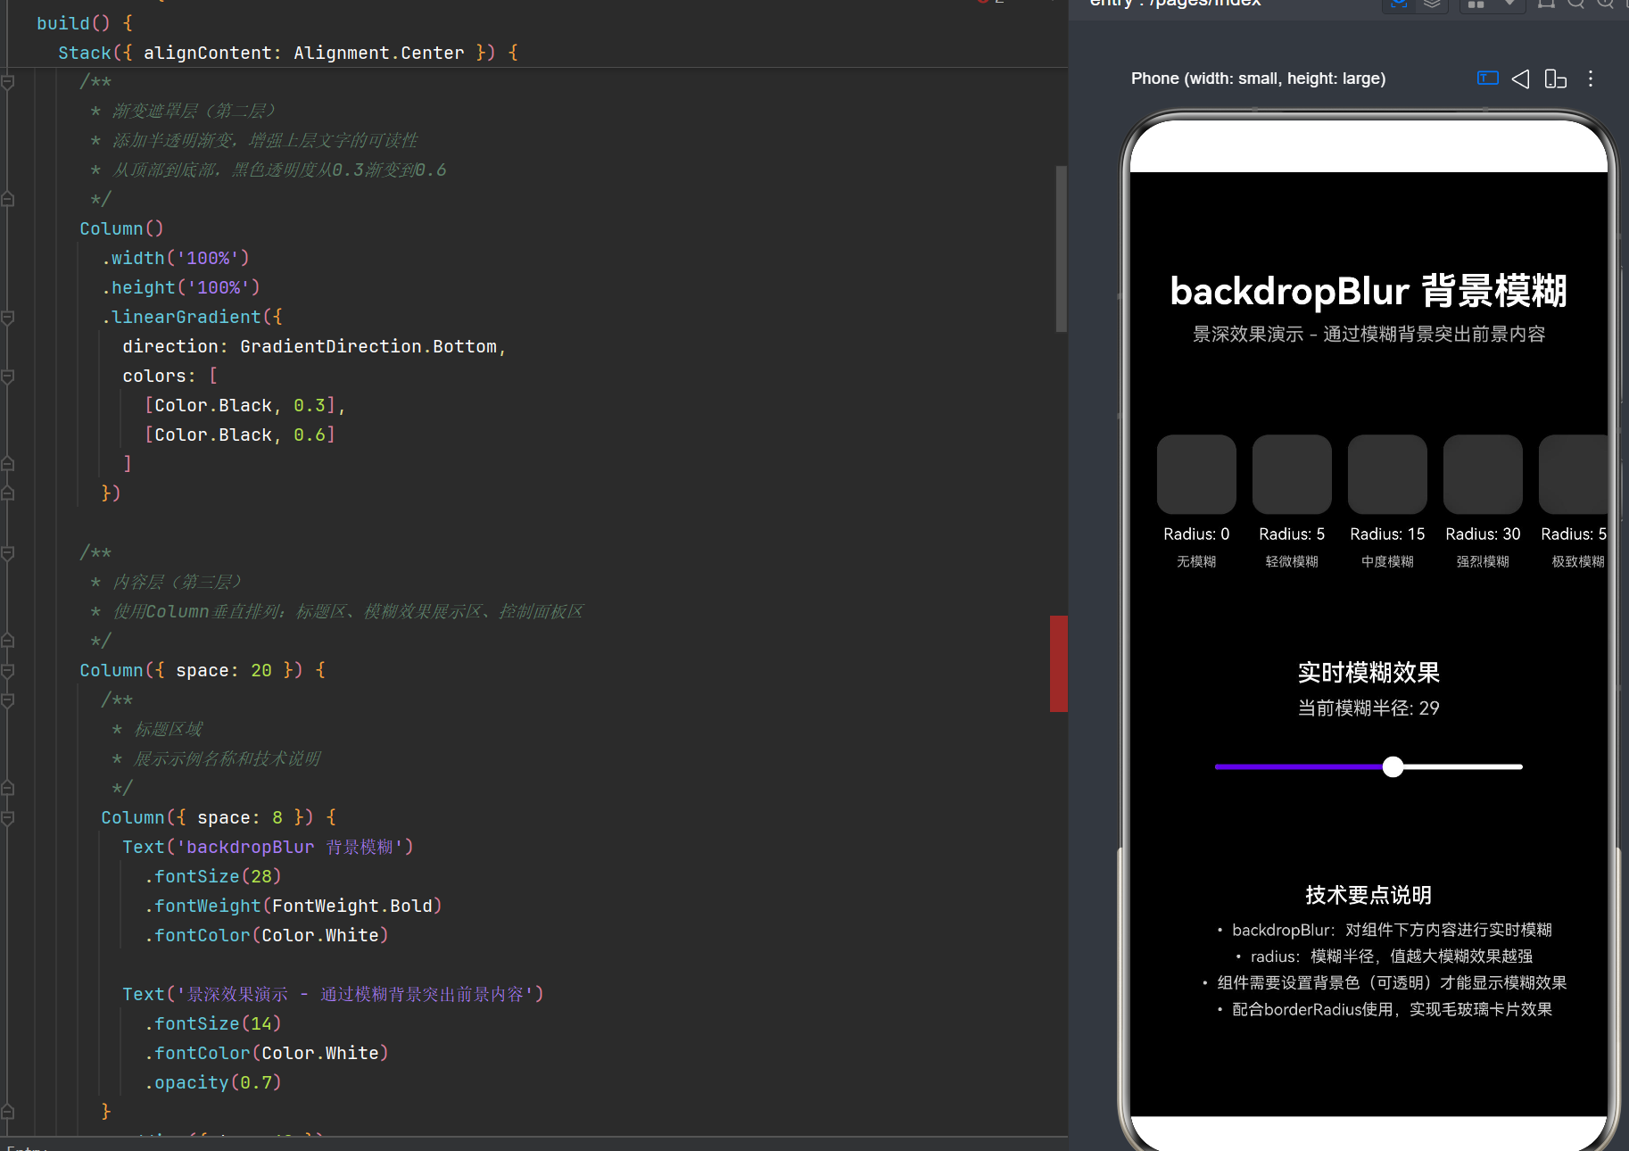Click the 'build()' method name
The width and height of the screenshot is (1629, 1151).
tap(73, 23)
